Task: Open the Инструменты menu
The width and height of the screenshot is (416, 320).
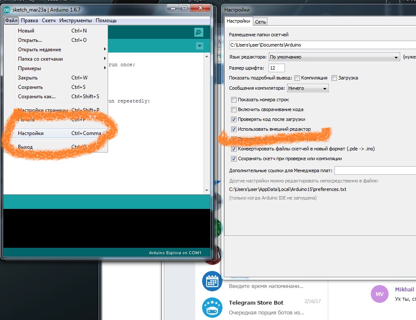Action: (x=75, y=21)
